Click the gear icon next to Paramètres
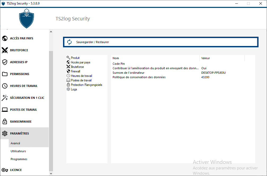 (x=5, y=133)
